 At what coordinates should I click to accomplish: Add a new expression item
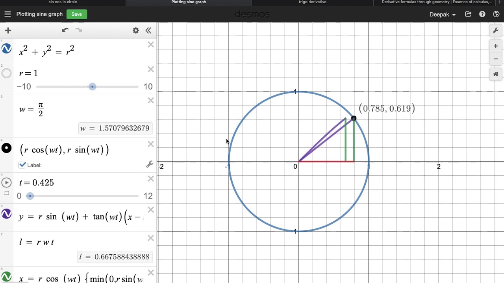pos(8,30)
